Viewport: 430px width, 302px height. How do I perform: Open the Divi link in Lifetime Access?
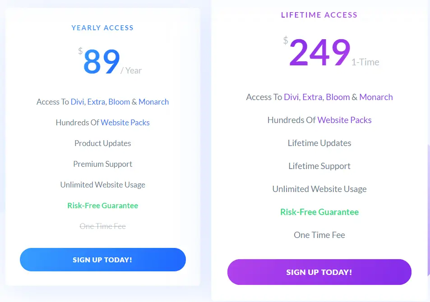[291, 97]
